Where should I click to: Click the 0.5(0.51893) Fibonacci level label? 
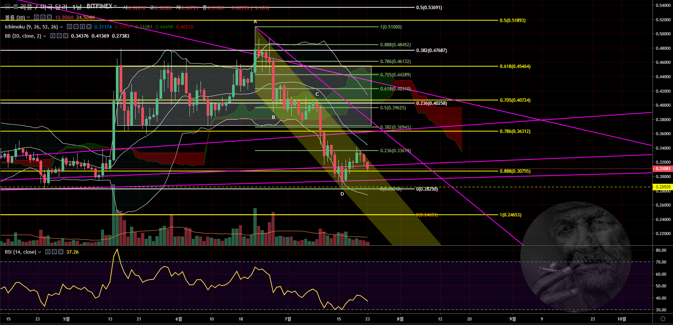[x=512, y=21]
